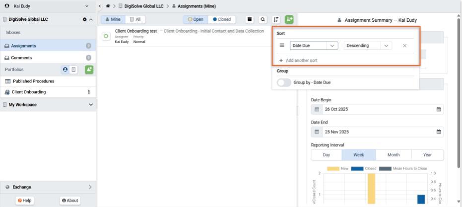Open Client Onboarding three-dot menu
This screenshot has height=207, width=462.
89,92
